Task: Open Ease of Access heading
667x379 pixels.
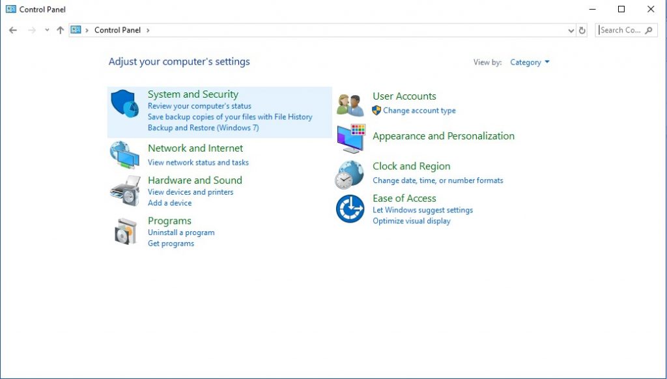Action: pos(404,198)
